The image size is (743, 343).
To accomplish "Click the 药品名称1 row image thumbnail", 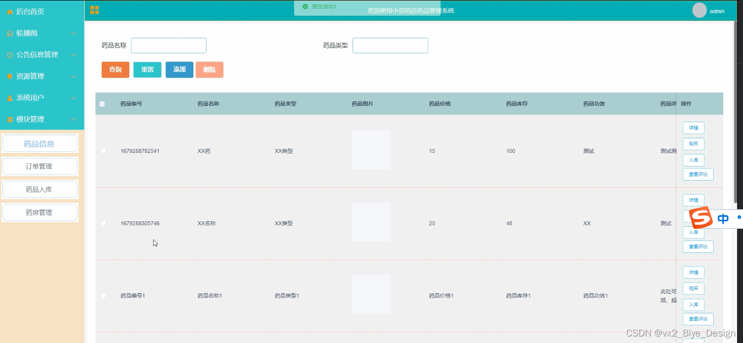I will coord(371,295).
